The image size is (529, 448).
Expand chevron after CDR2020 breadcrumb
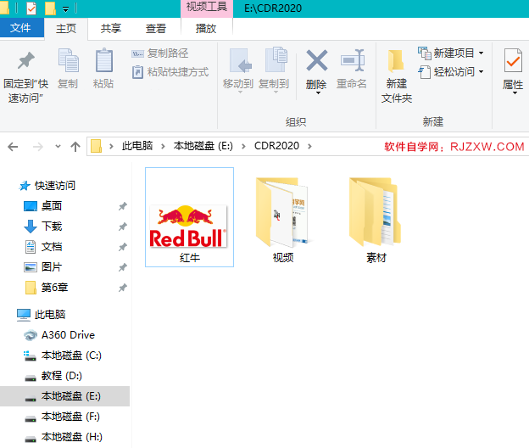pos(309,146)
